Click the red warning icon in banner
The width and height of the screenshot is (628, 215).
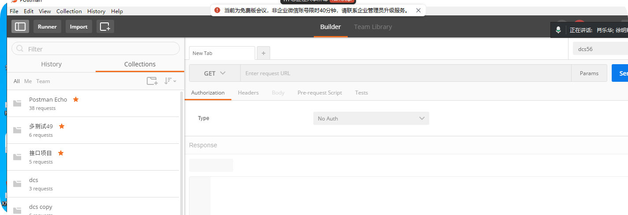click(x=217, y=10)
